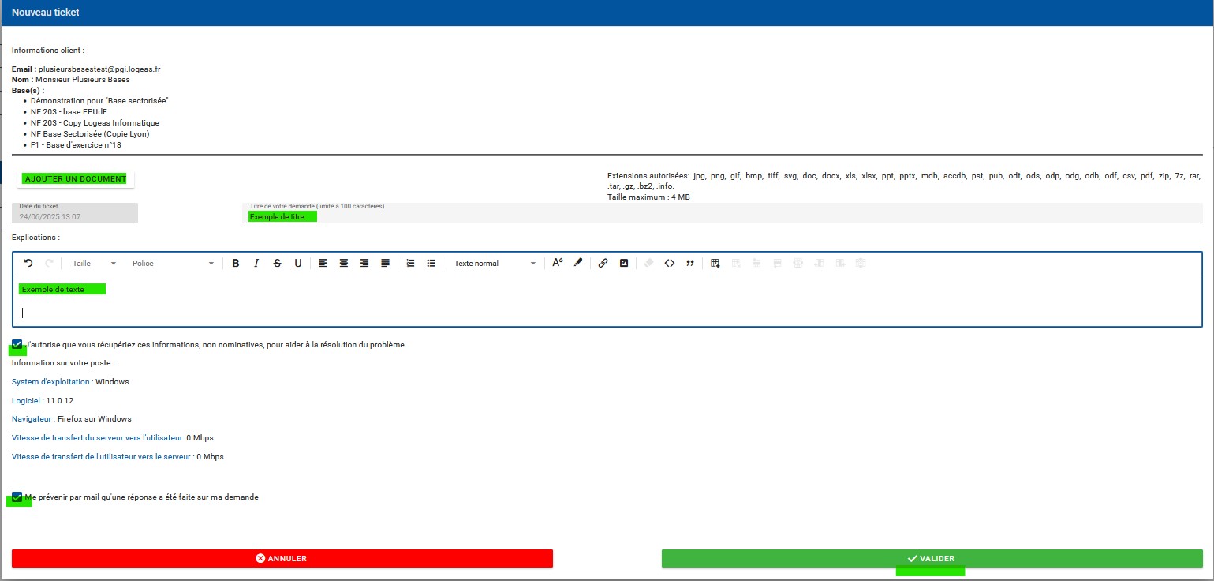Screen dimensions: 1214x581
Task: Underline the selected text
Action: (298, 264)
